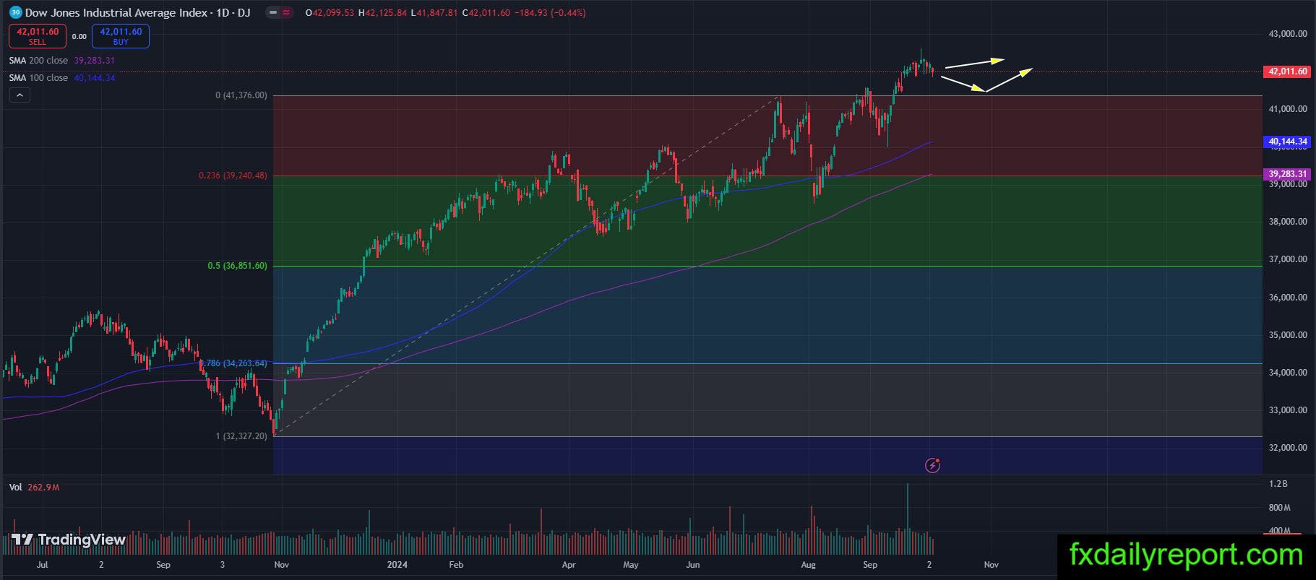
Task: Click the pink approximate-sign data indicator icon
Action: pos(286,12)
